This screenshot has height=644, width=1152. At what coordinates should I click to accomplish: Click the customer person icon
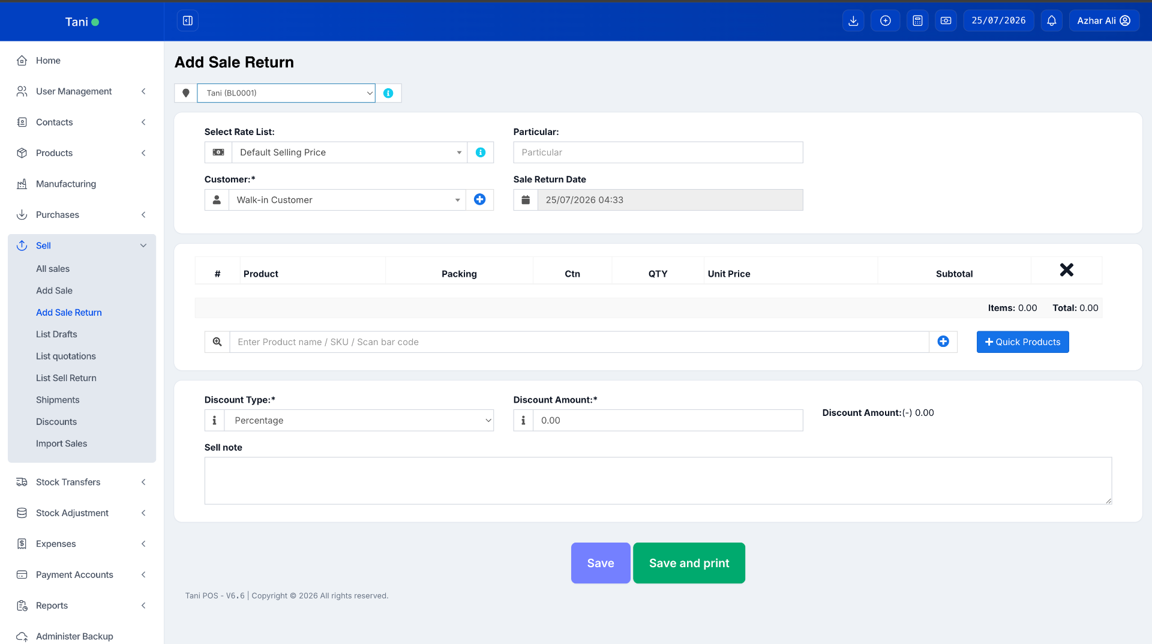(217, 200)
